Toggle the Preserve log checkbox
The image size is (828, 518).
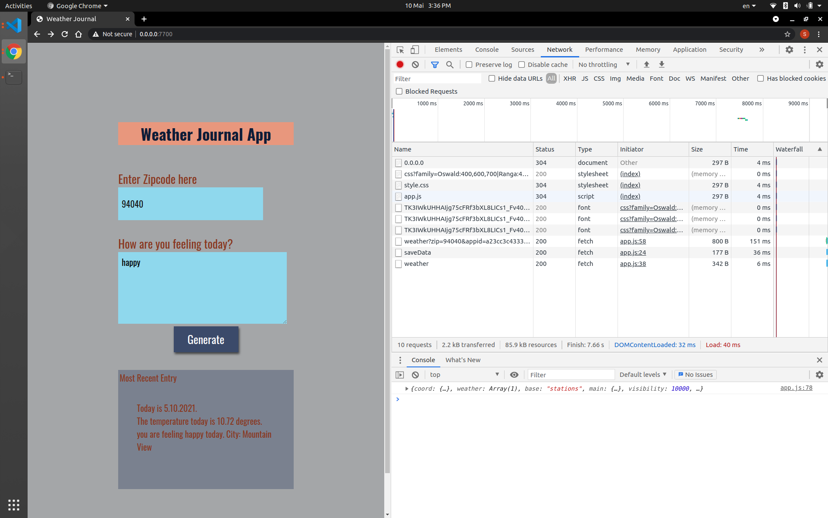[468, 64]
